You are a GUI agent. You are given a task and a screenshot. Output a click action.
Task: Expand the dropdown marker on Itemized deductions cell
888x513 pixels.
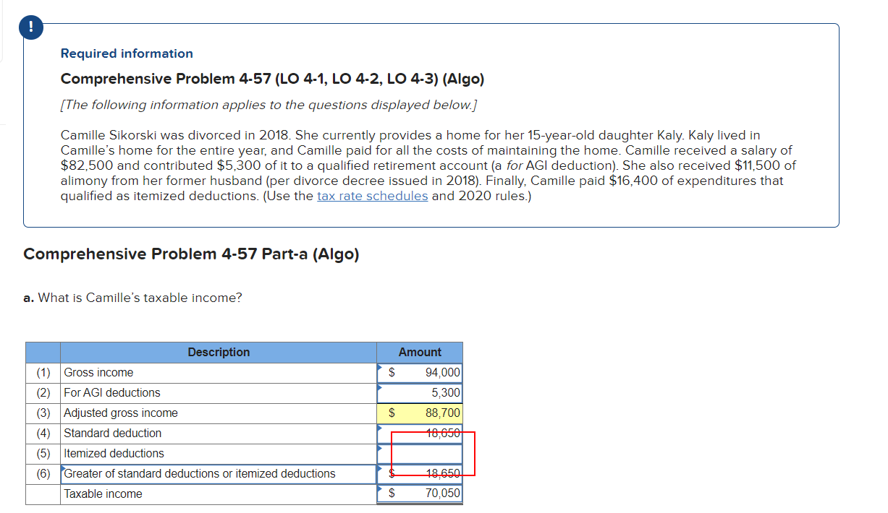point(380,449)
